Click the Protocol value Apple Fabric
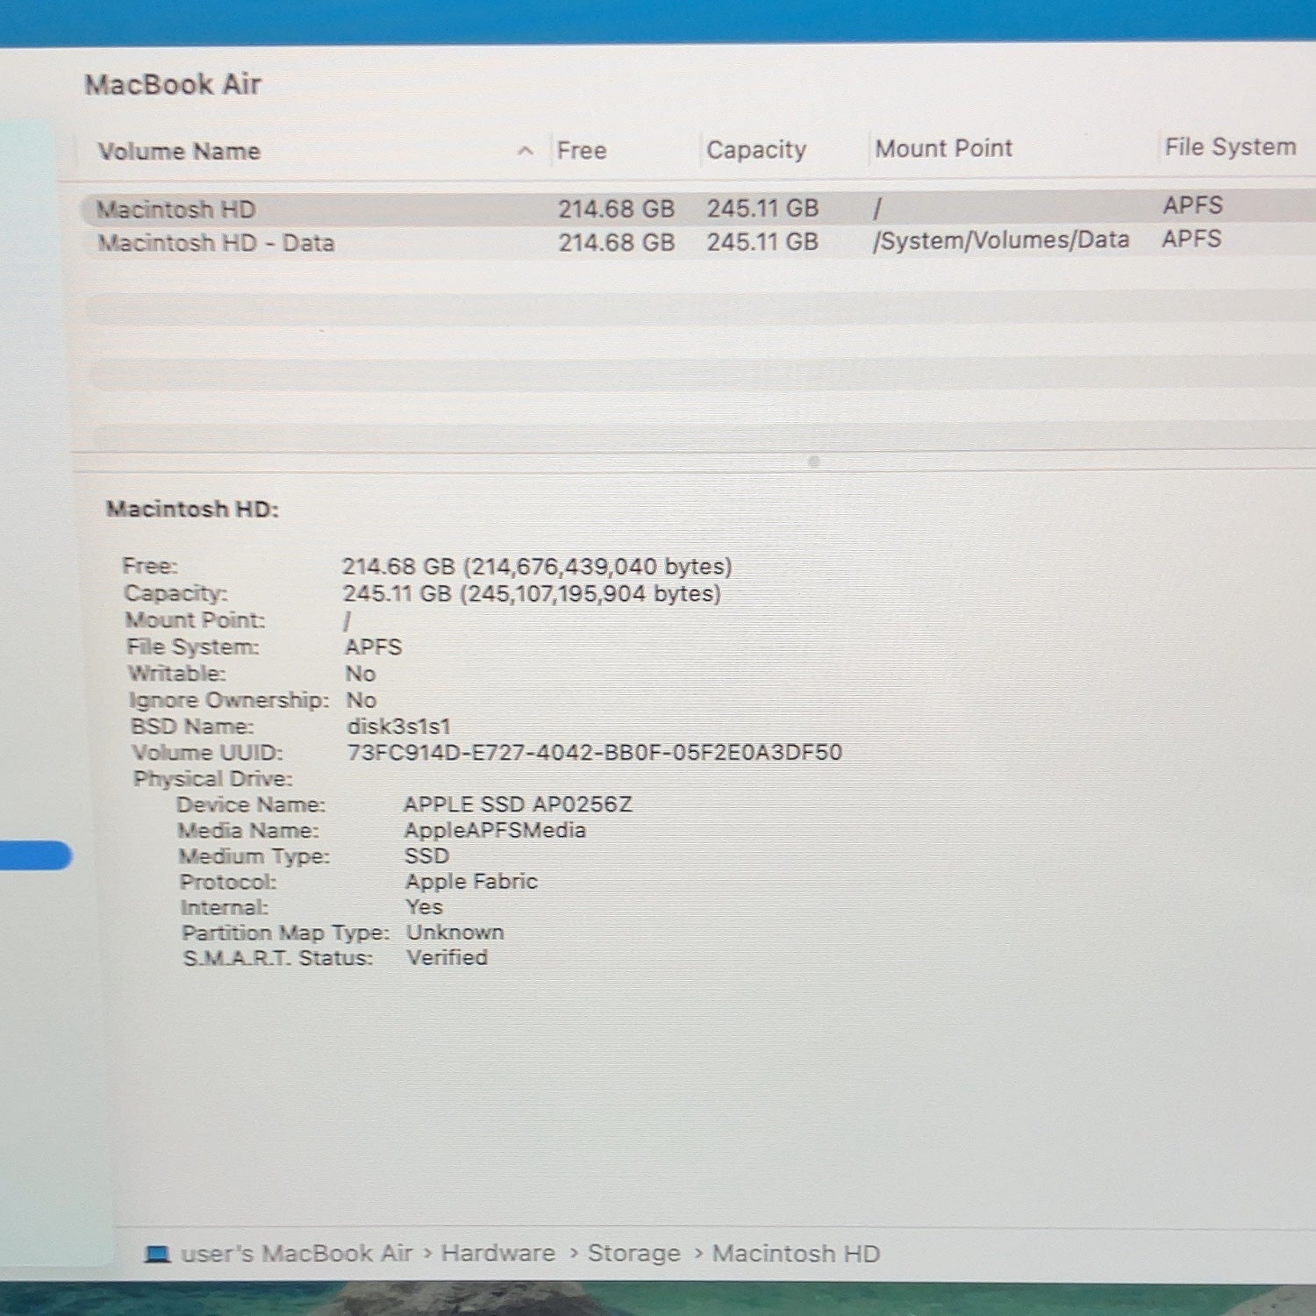The height and width of the screenshot is (1316, 1316). [471, 881]
